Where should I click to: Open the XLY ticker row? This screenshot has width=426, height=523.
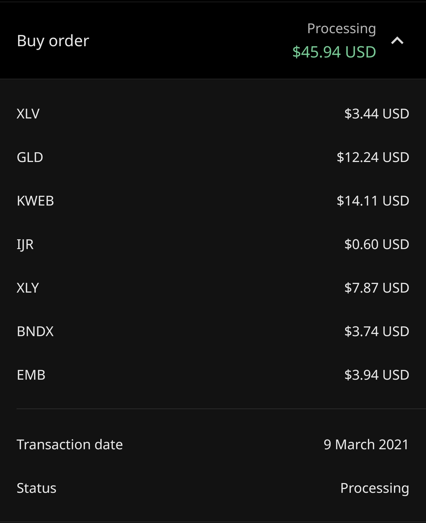pos(213,288)
